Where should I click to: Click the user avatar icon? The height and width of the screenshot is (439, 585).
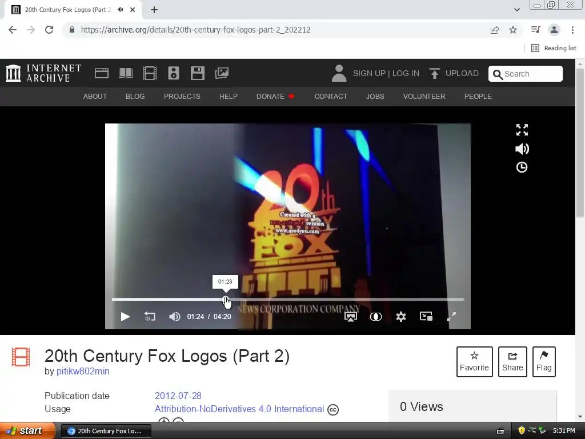[339, 73]
